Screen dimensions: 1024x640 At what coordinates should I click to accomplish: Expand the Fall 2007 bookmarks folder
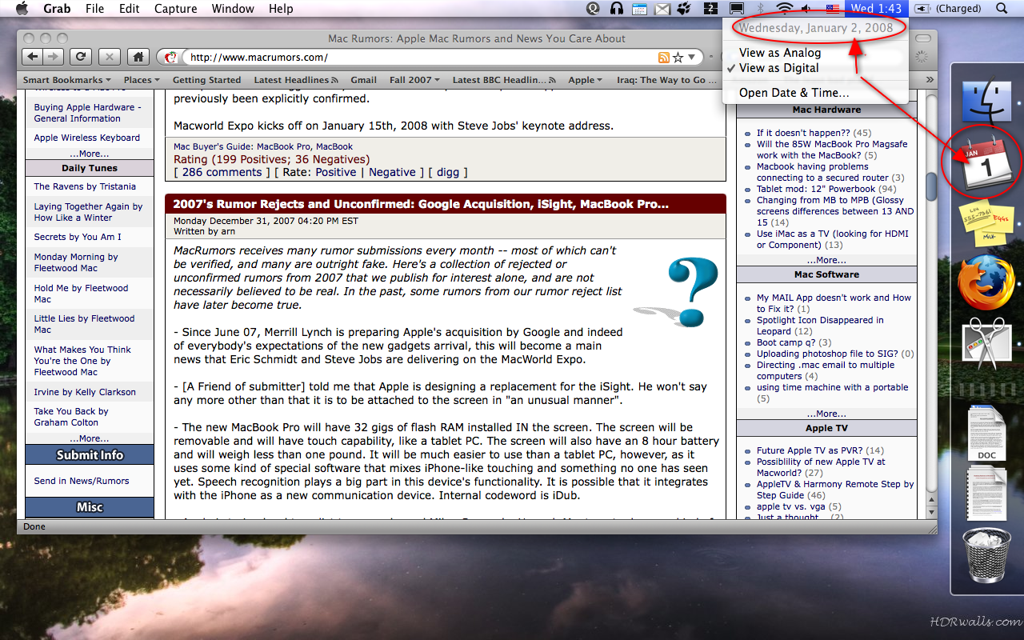tap(415, 80)
